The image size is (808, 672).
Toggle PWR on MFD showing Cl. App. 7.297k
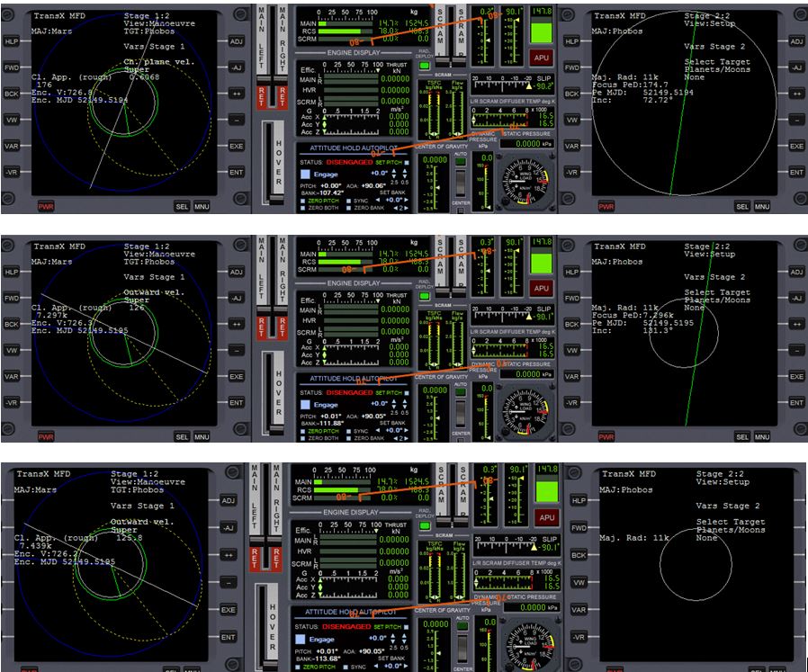coord(46,437)
